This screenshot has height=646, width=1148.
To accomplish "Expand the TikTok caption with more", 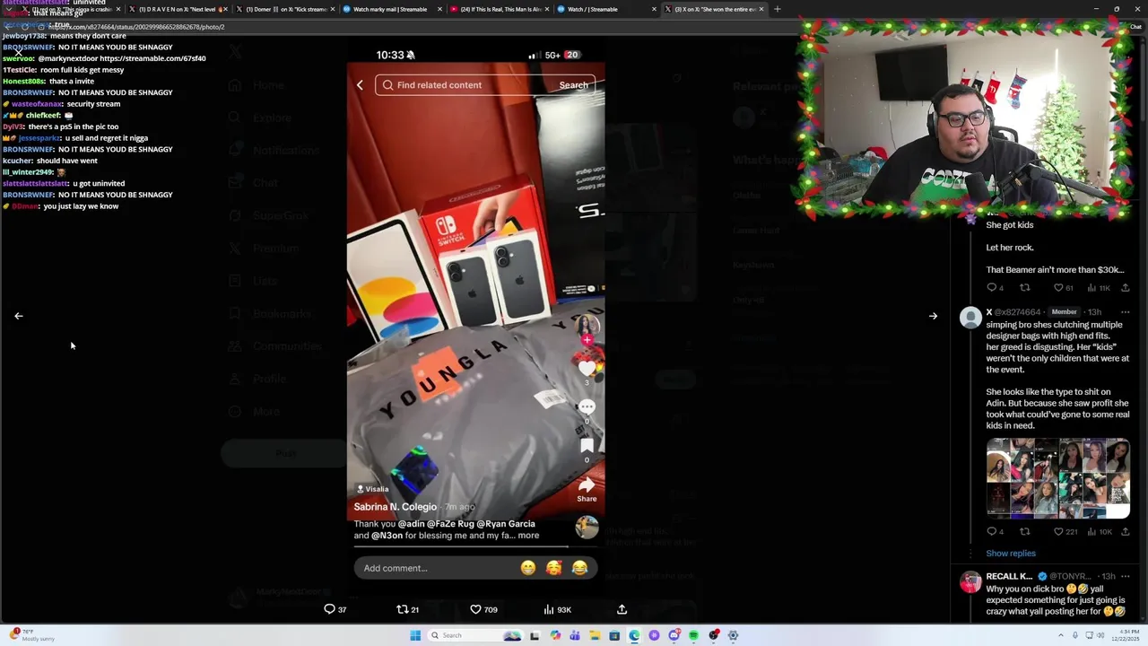I will tap(528, 536).
